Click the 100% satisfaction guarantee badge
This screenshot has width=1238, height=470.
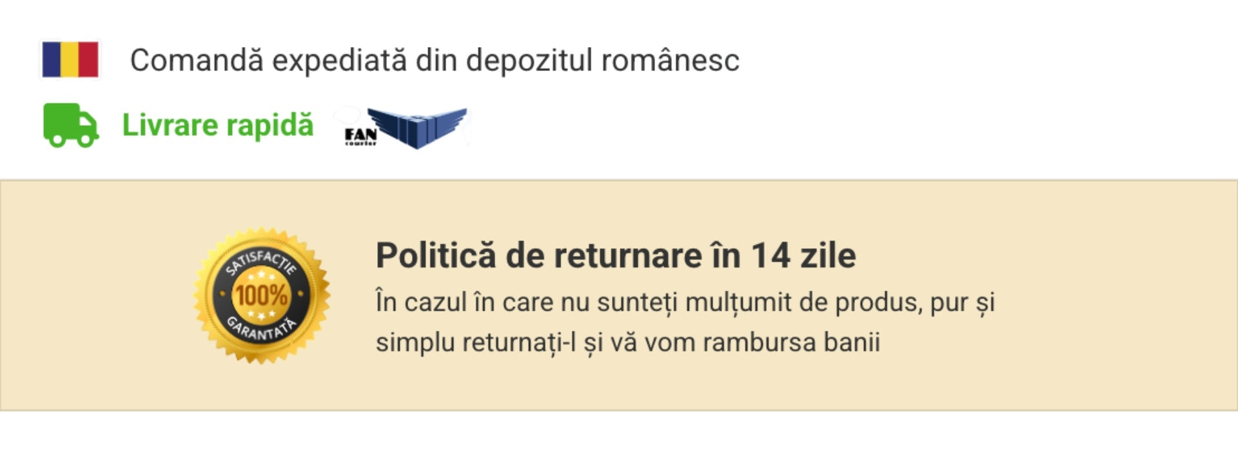262,296
